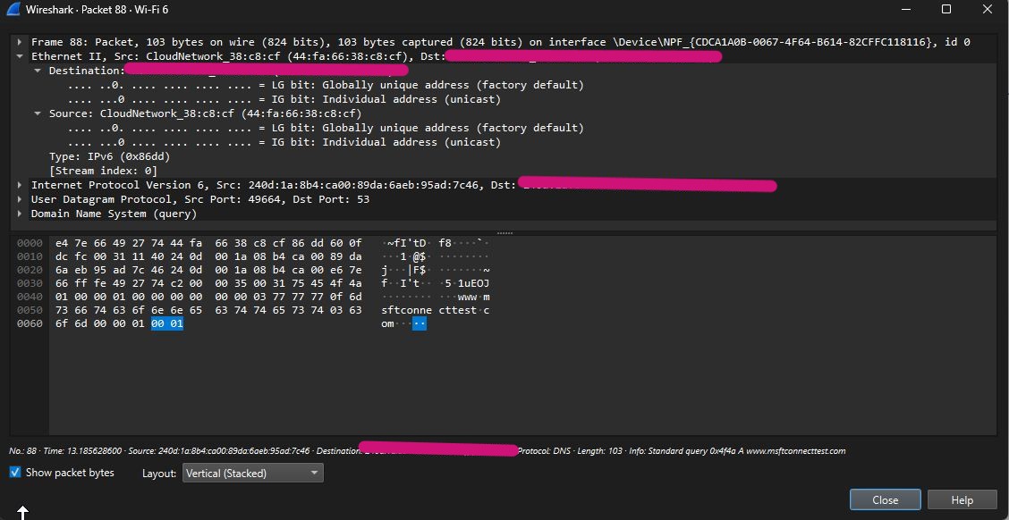Select the [Stream index: 0] row
Screen dimensions: 1009x520
tap(103, 171)
